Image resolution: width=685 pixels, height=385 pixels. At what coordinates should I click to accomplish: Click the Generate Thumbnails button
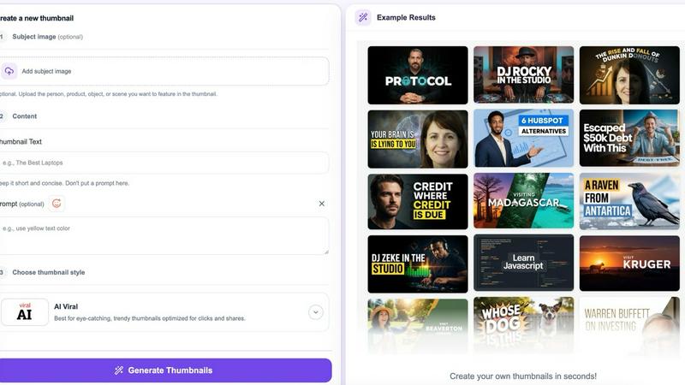click(164, 370)
